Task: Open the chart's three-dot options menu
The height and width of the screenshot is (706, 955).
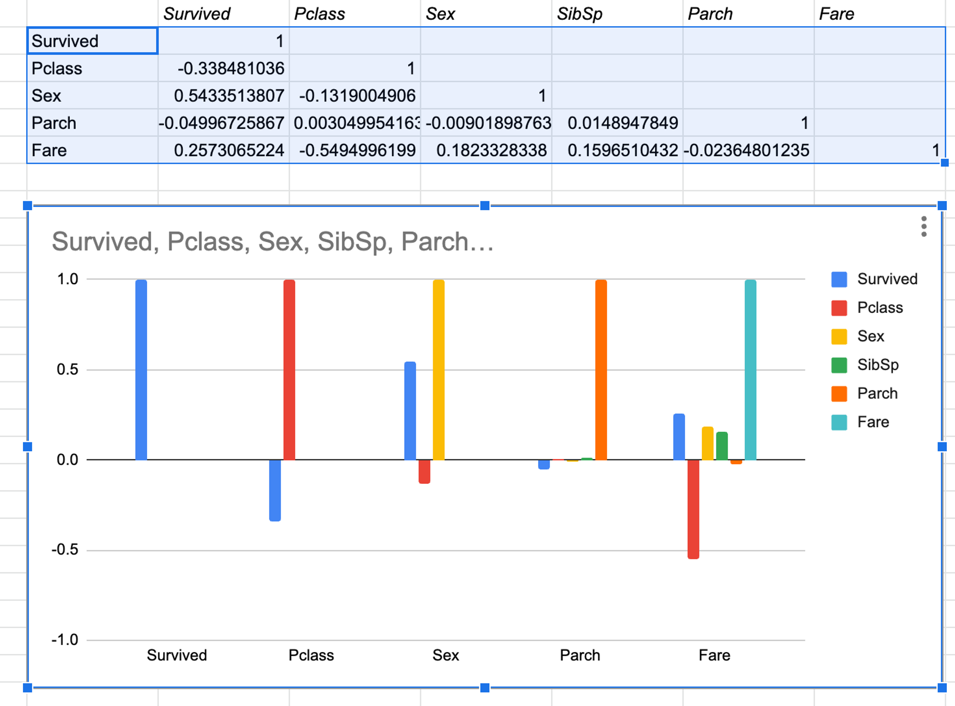Action: (924, 226)
